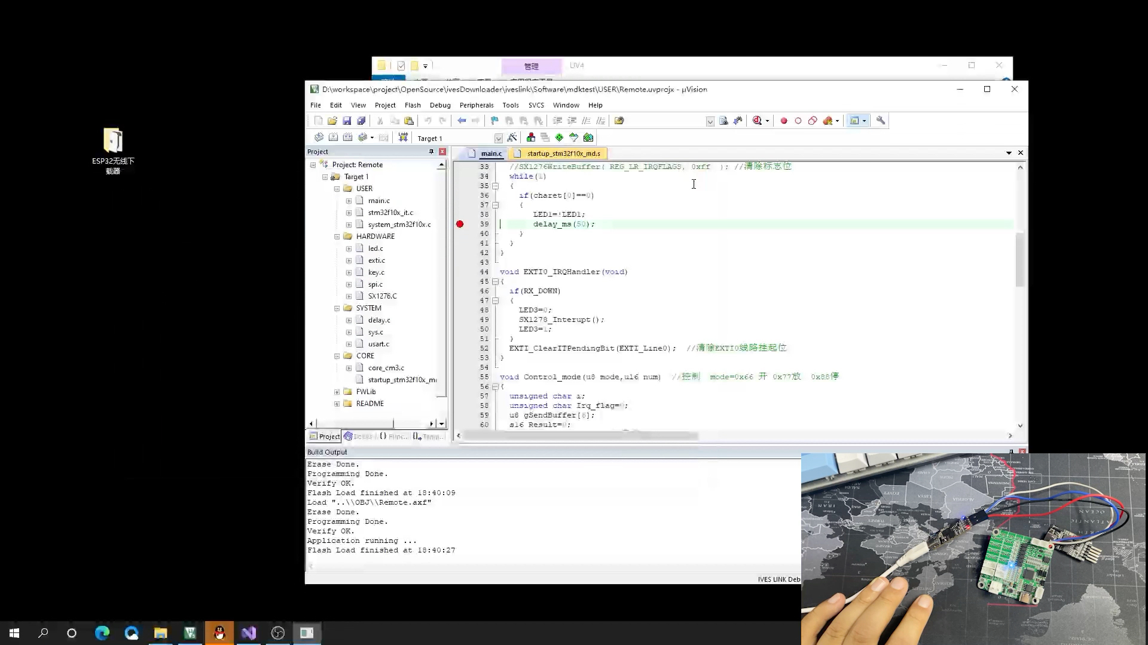
Task: Select SX1276.C in project tree
Action: 382,296
